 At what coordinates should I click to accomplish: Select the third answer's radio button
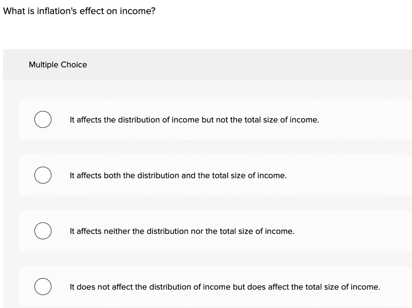(x=43, y=231)
